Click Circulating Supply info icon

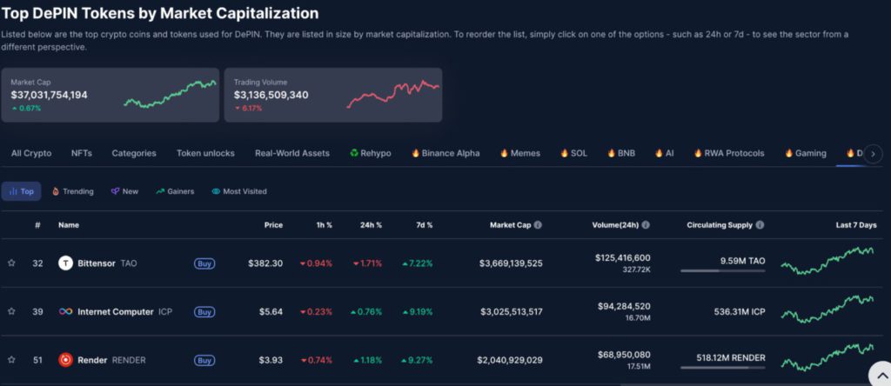pyautogui.click(x=760, y=225)
